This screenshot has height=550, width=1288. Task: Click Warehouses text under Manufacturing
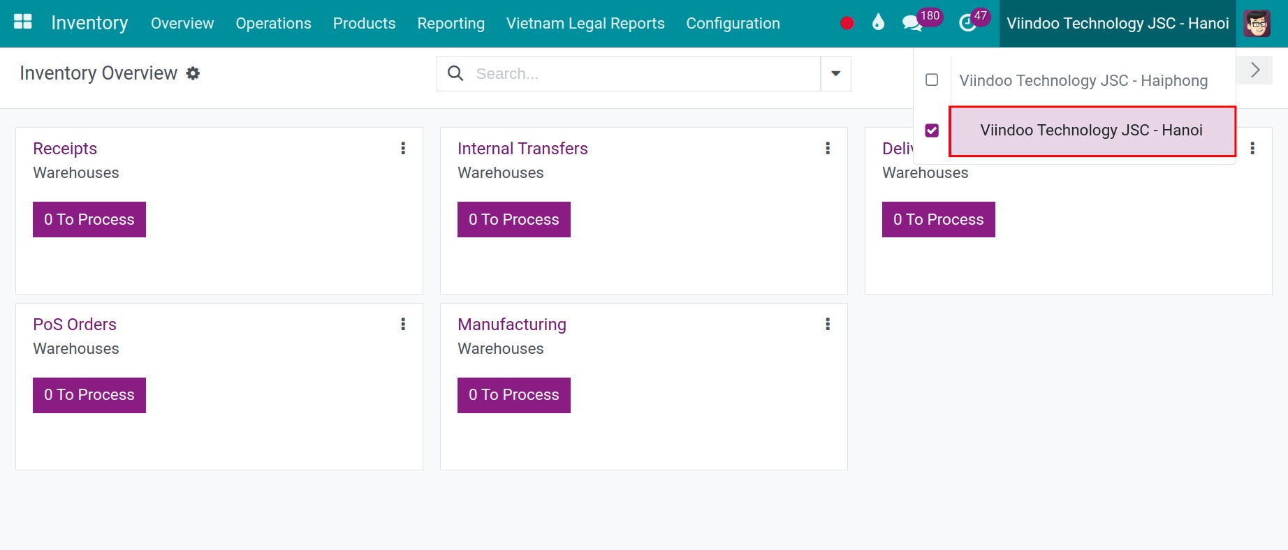point(501,348)
